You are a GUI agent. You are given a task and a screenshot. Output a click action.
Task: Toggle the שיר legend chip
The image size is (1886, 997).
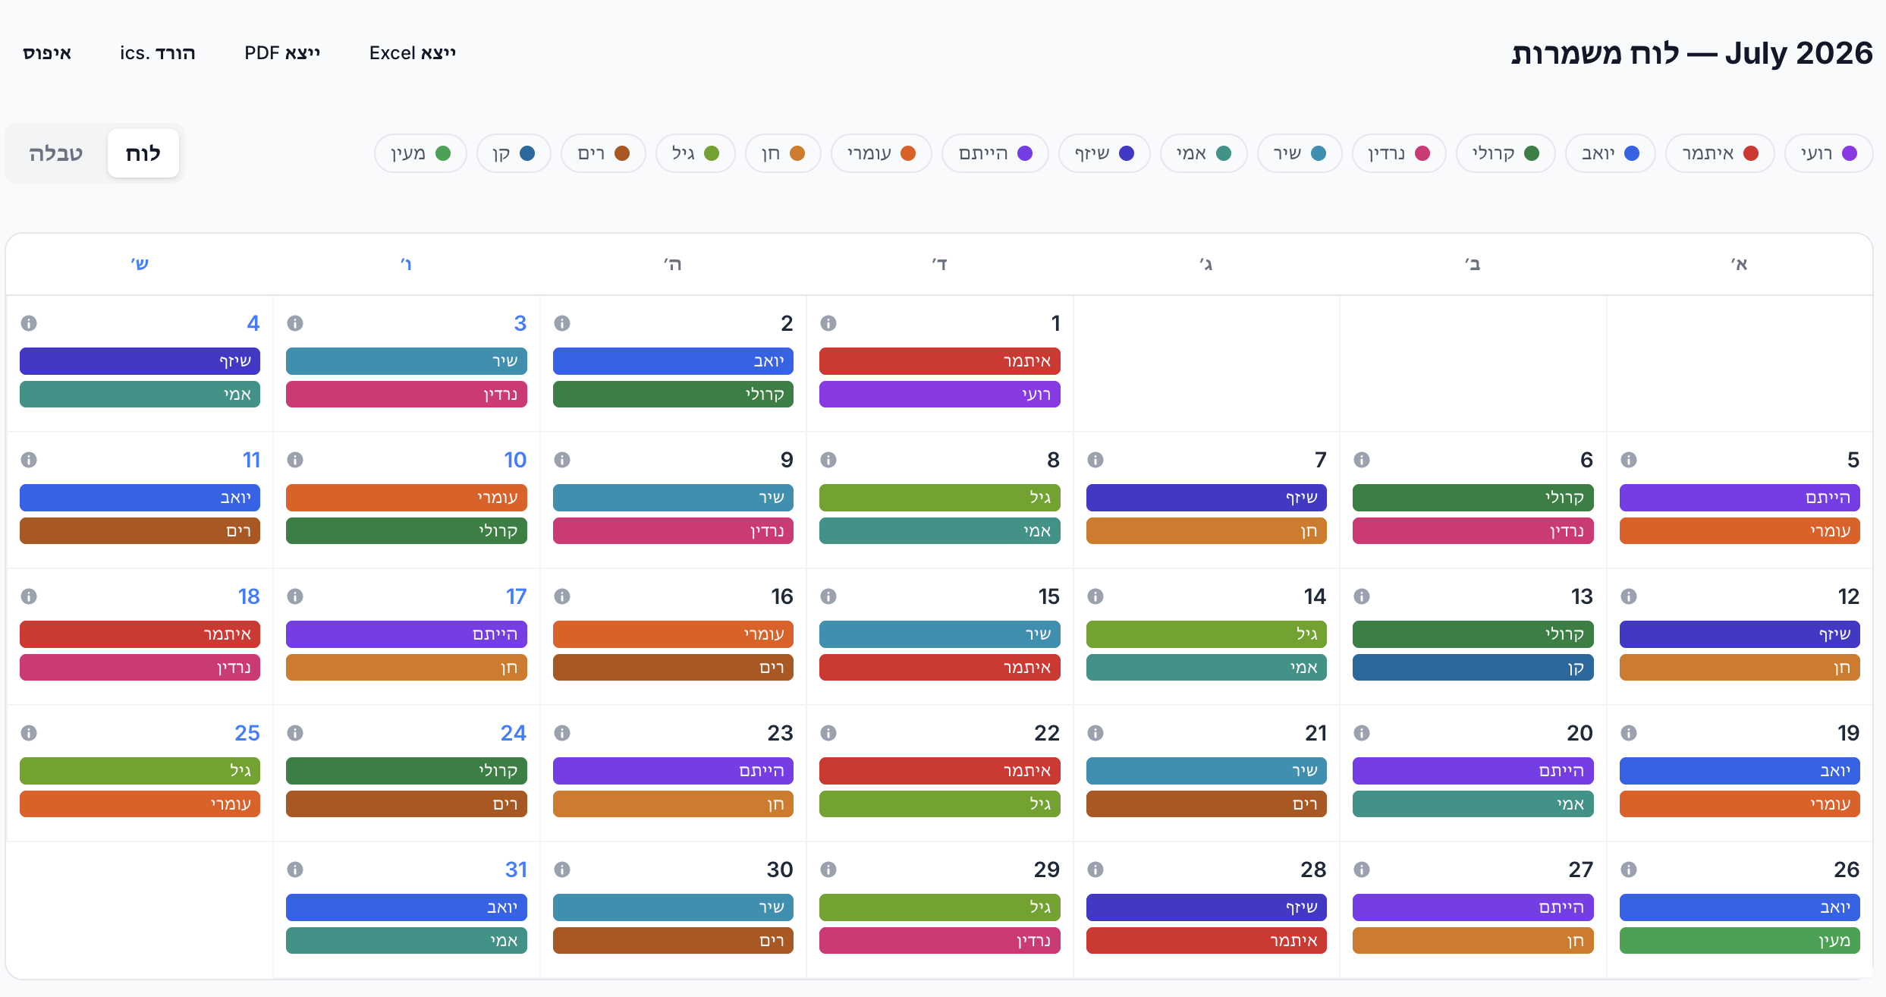tap(1300, 153)
